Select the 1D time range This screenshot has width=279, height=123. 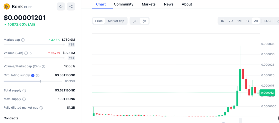222,21
